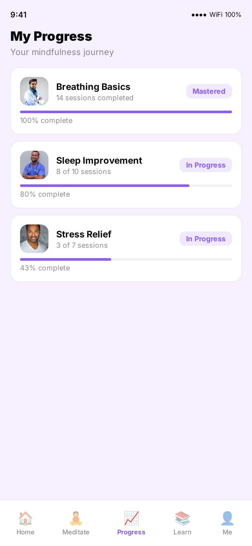Click Stress Relief In Progress badge
This screenshot has width=252, height=546.
point(205,239)
